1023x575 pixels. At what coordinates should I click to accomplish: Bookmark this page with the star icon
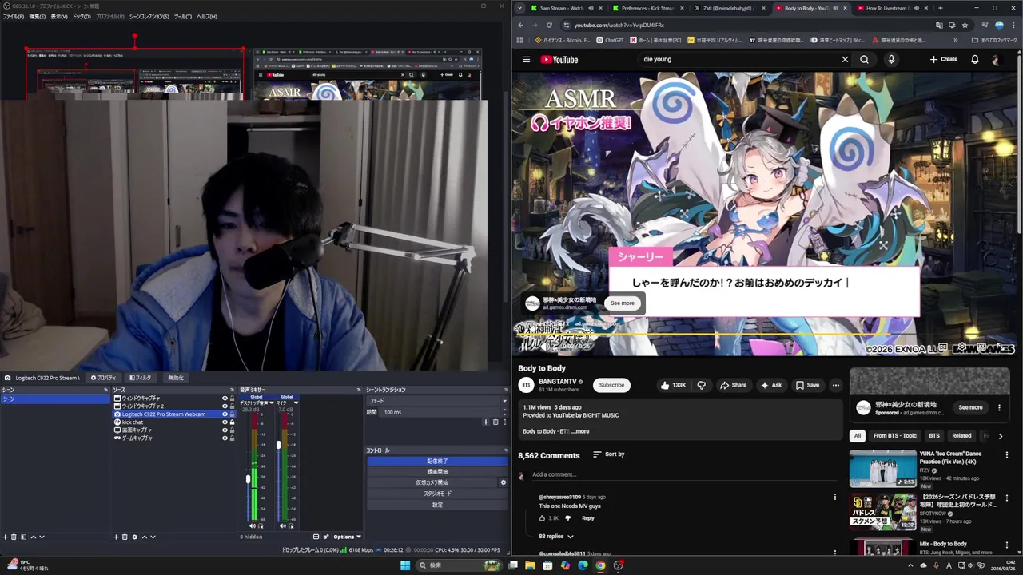click(965, 25)
